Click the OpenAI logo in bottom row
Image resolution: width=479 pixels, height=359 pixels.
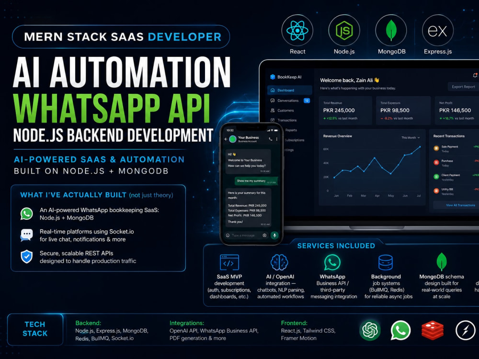pos(370,330)
